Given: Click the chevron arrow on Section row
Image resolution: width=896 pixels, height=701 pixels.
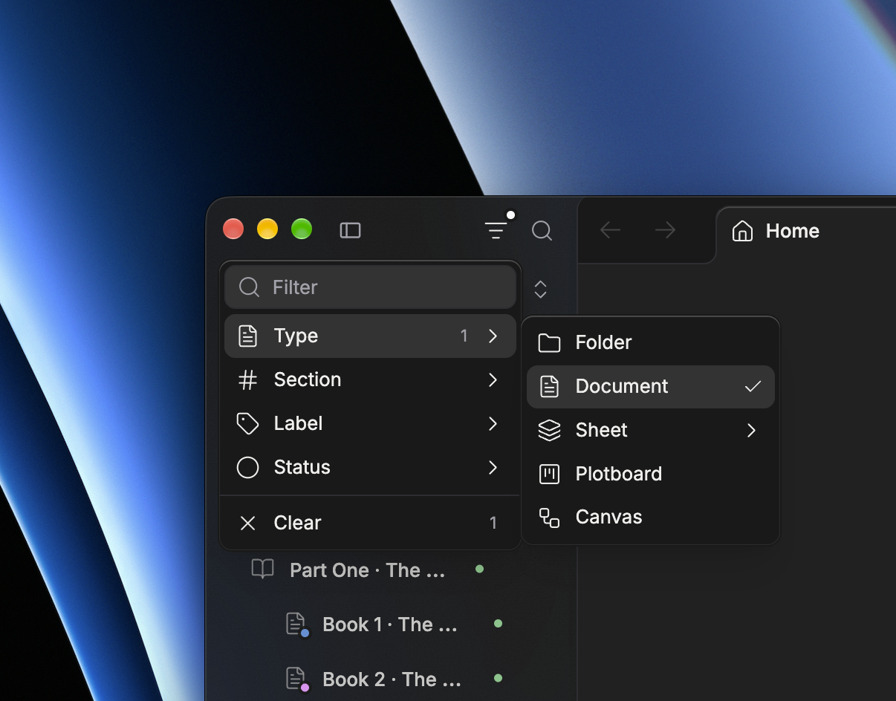Looking at the screenshot, I should tap(493, 380).
